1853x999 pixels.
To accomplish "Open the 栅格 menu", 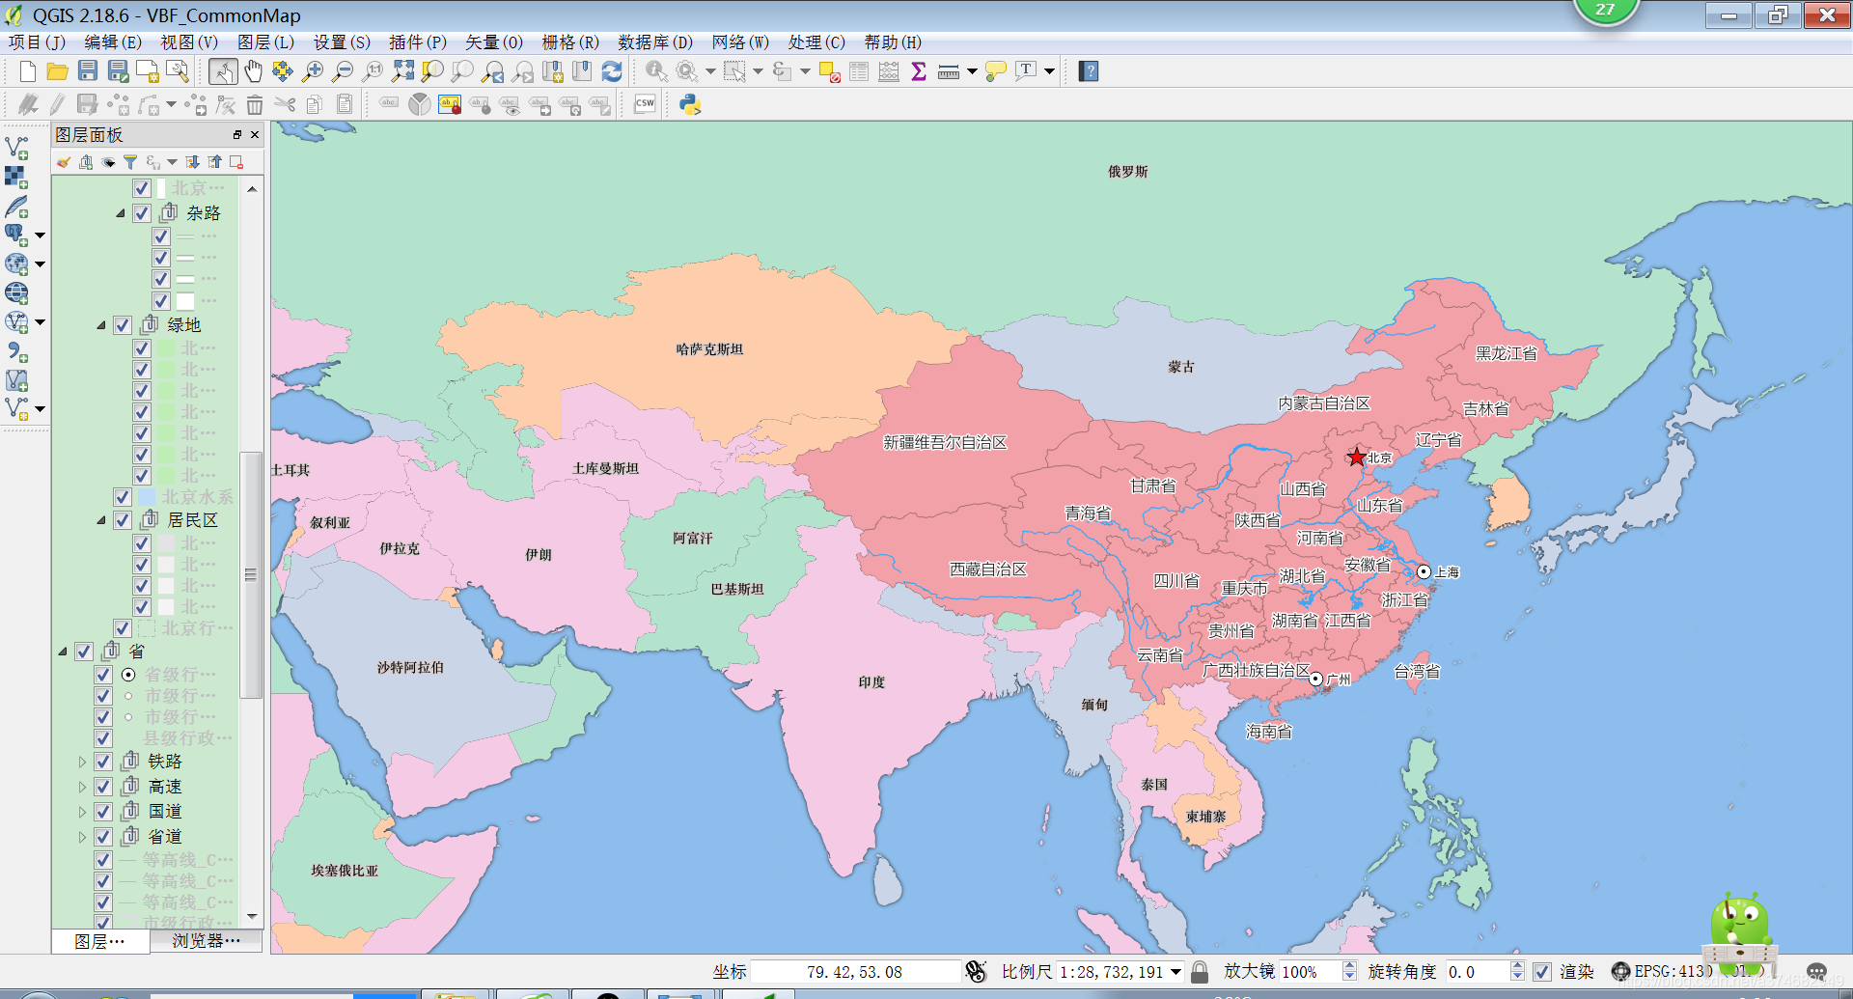I will coord(570,42).
